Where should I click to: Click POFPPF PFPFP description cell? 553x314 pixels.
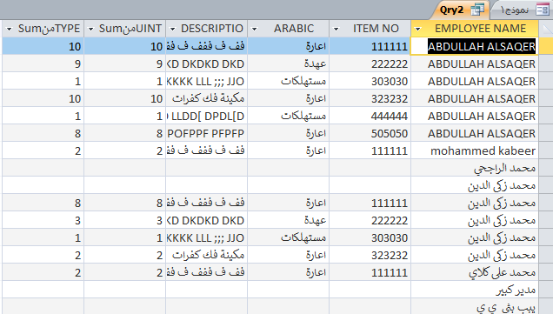pyautogui.click(x=206, y=133)
